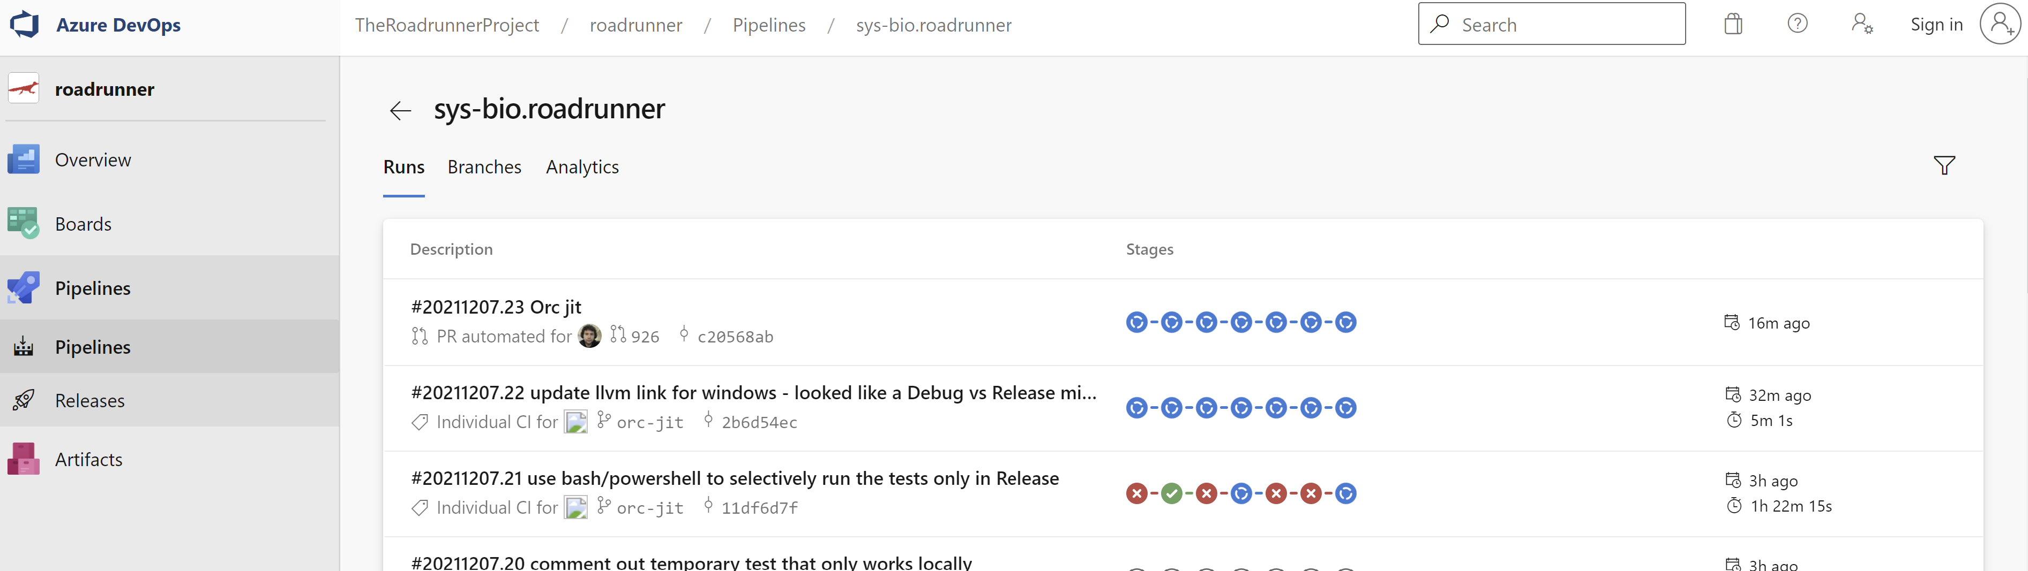
Task: Click the "5m 1s" duration
Action: (x=1771, y=420)
